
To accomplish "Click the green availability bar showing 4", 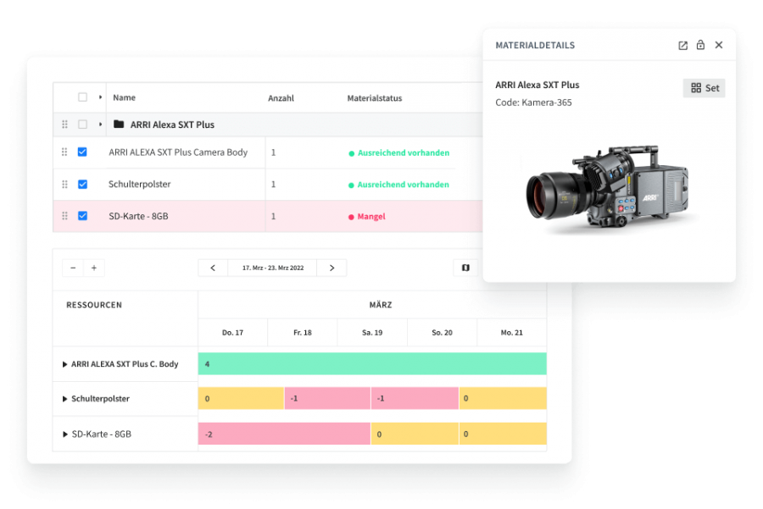I will click(x=372, y=364).
